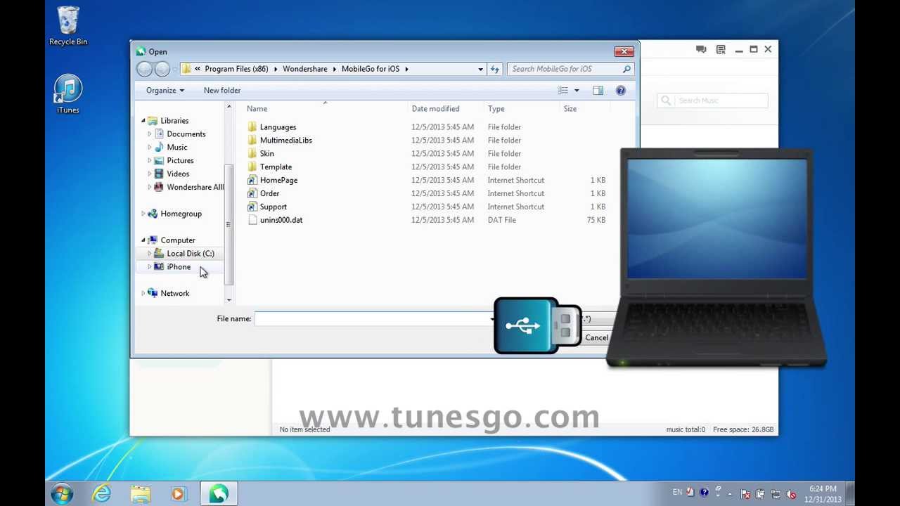Collapse the Libraries tree node

click(x=143, y=121)
